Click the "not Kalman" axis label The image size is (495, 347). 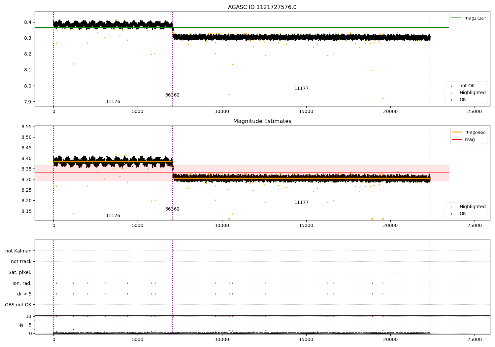pos(18,251)
